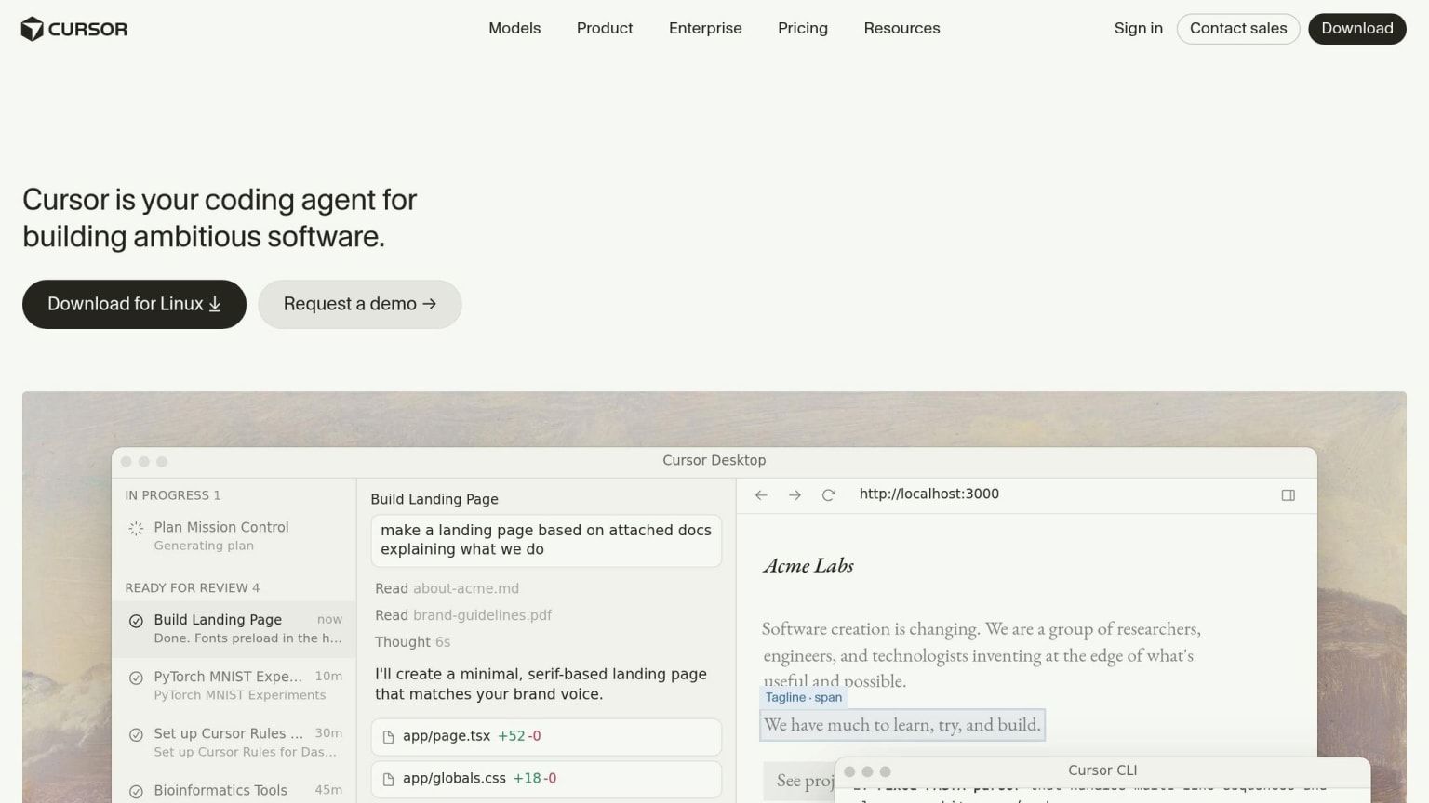Screen dimensions: 1429x803
Task: Click the checkmark icon beside PyTorch MNIST
Action: pyautogui.click(x=136, y=678)
